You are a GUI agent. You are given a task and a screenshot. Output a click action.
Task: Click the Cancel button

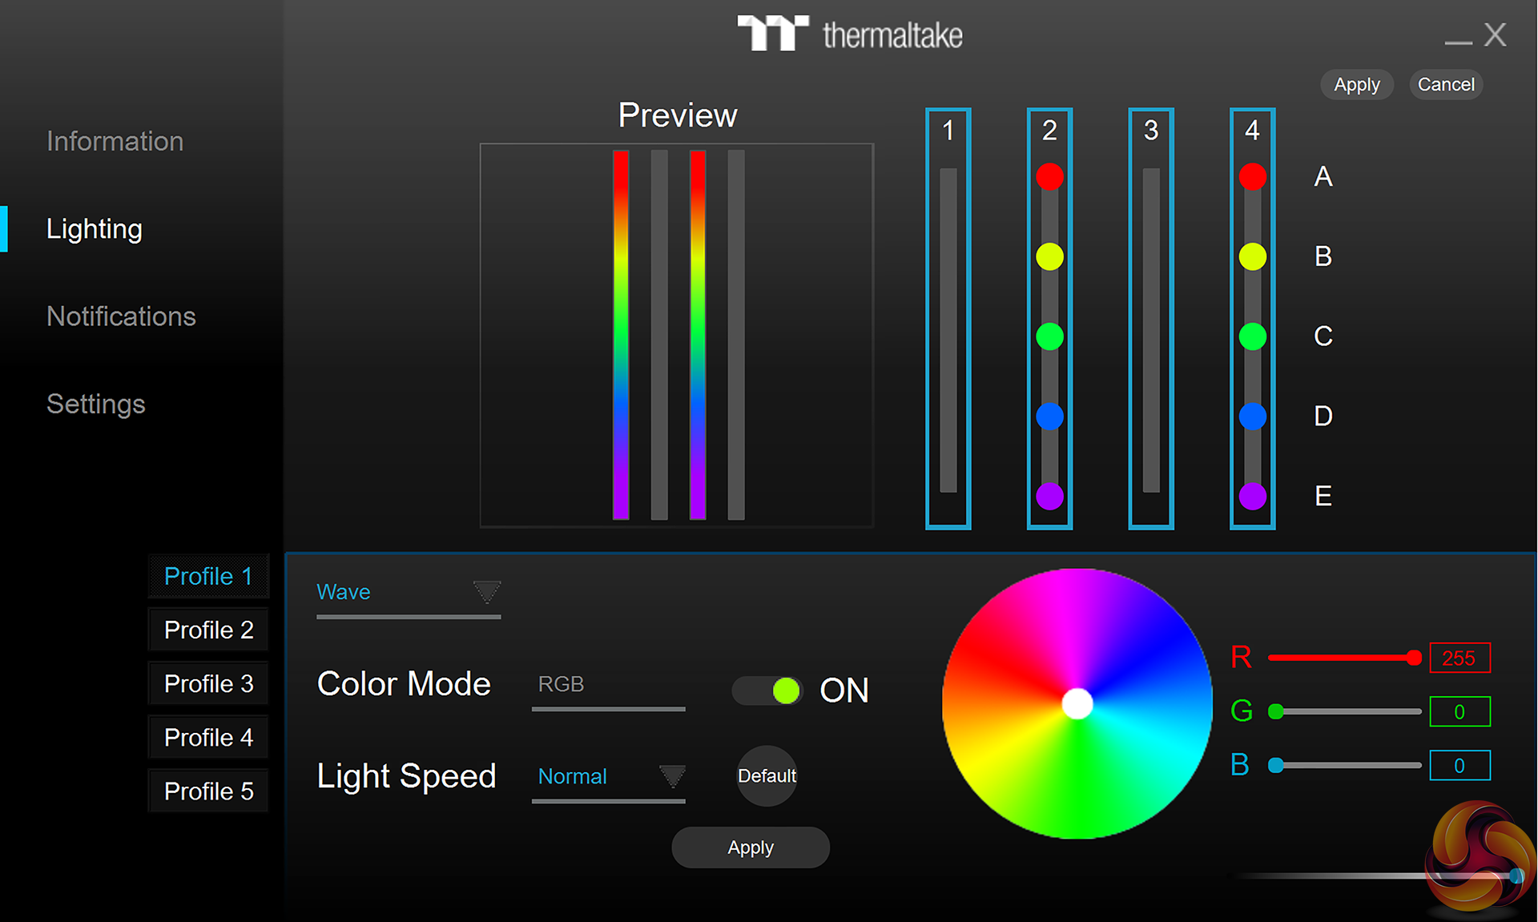coord(1445,85)
